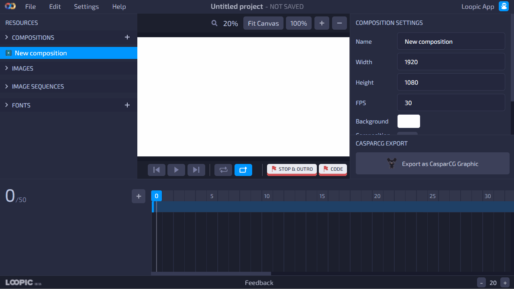Zoom in the canvas with the plus button
The width and height of the screenshot is (514, 289).
[x=322, y=23]
